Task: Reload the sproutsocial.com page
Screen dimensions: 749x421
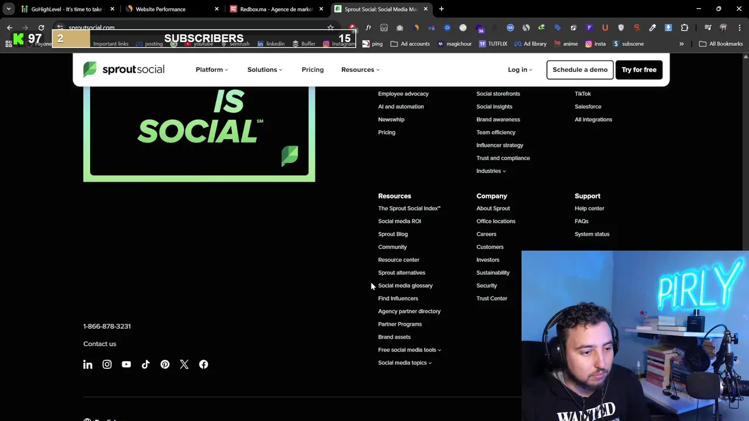Action: (41, 27)
